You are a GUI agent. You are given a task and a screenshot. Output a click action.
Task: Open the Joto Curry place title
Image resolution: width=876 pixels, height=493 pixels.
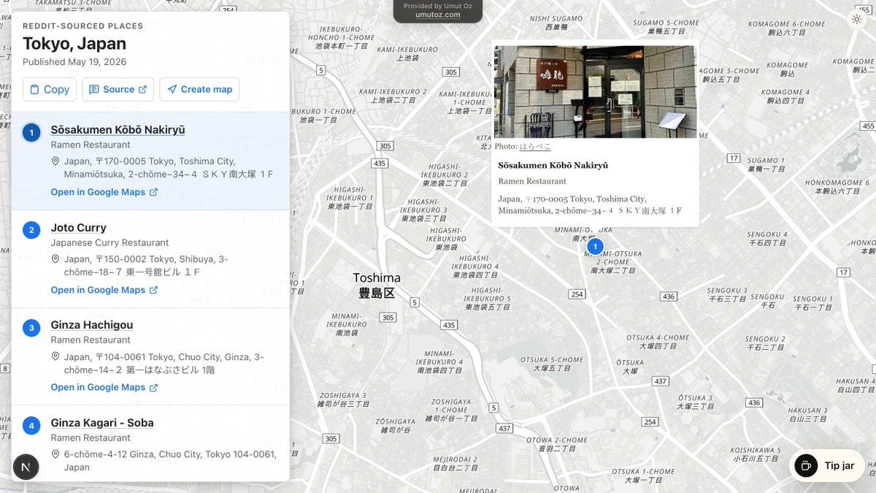78,227
